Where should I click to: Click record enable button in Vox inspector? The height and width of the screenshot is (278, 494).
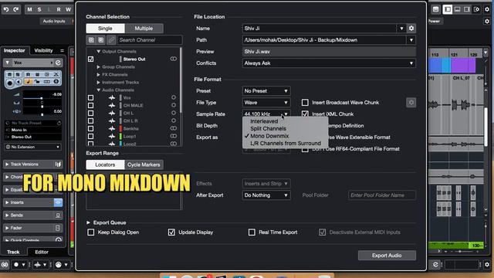point(10,83)
